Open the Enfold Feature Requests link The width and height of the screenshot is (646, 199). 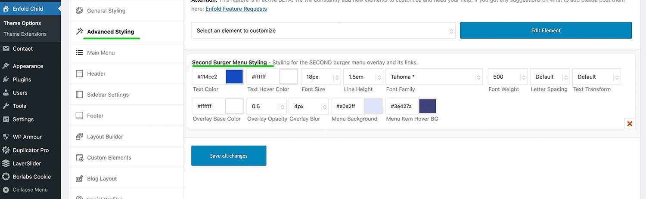click(236, 9)
